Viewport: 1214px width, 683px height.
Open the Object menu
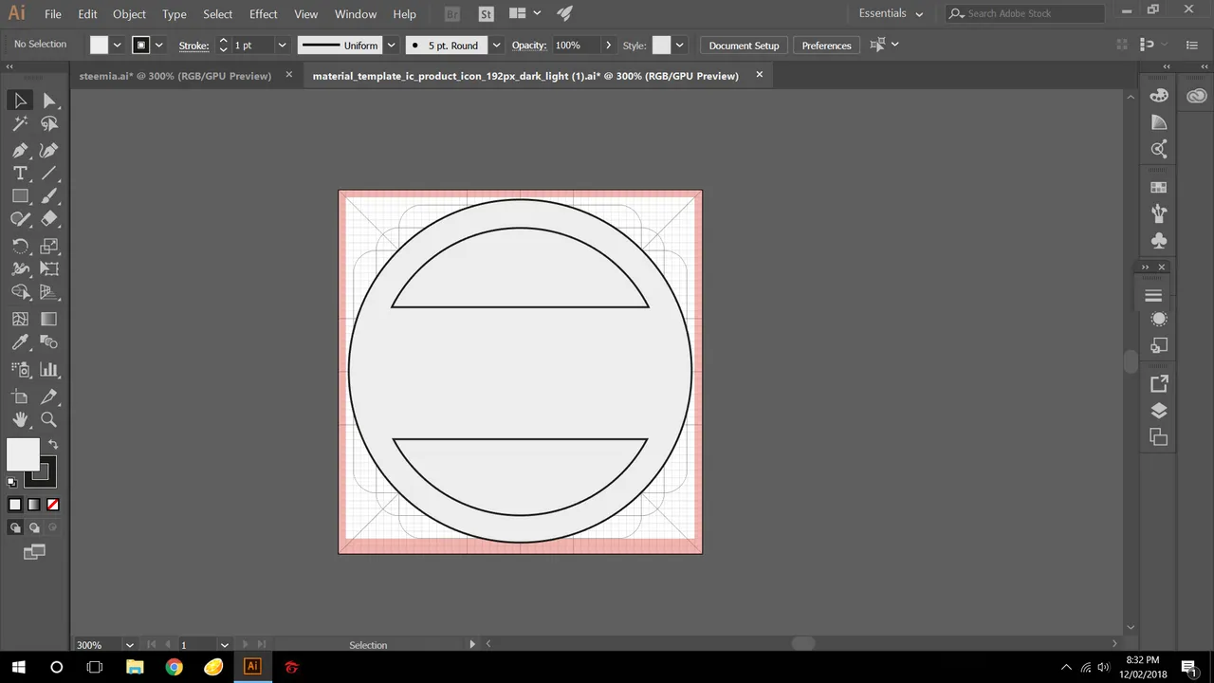point(129,14)
